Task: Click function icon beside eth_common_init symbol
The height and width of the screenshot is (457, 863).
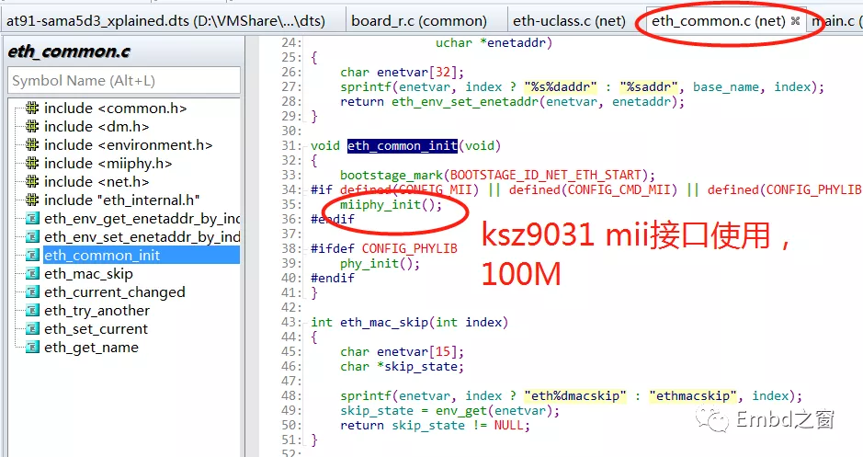Action: pos(32,256)
